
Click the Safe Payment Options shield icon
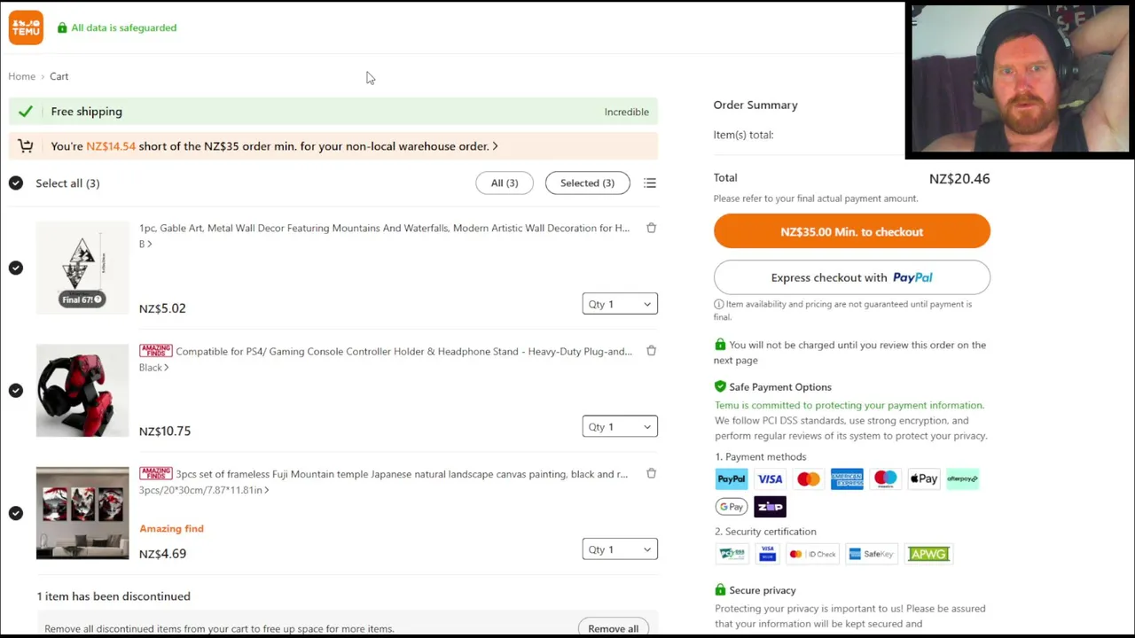(720, 387)
